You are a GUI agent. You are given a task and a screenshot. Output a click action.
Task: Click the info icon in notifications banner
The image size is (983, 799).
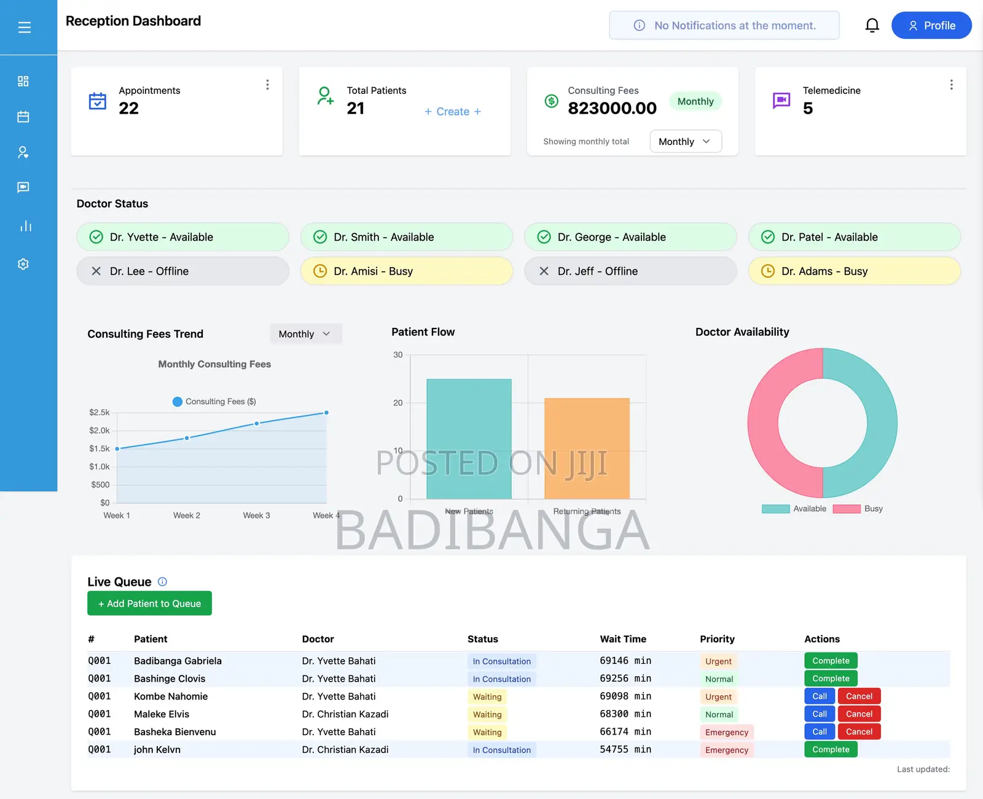[640, 25]
